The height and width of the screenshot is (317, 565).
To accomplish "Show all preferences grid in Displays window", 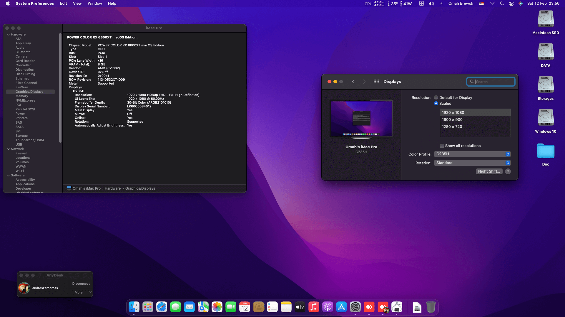I will tap(376, 82).
